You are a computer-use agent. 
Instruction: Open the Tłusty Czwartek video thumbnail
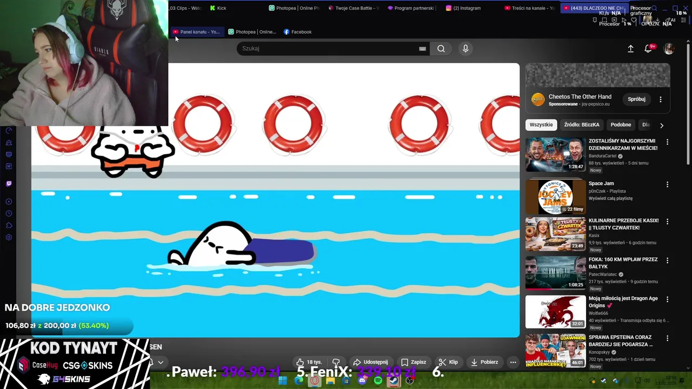coord(555,233)
